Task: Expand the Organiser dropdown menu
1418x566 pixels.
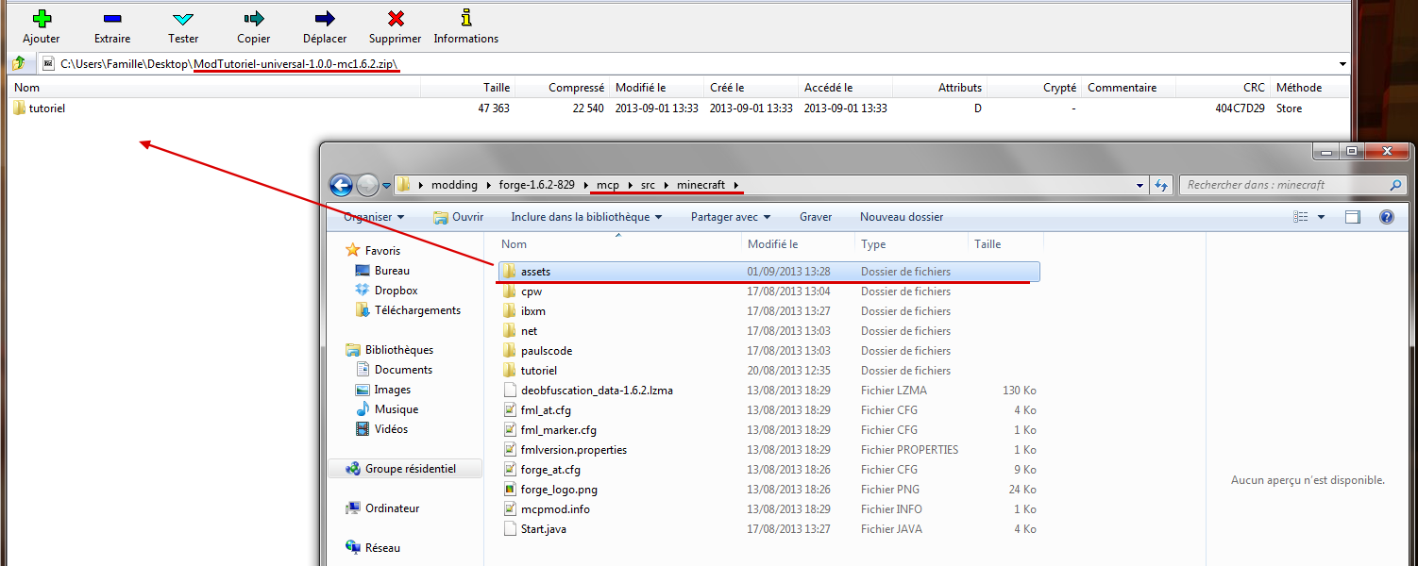Action: click(x=374, y=217)
